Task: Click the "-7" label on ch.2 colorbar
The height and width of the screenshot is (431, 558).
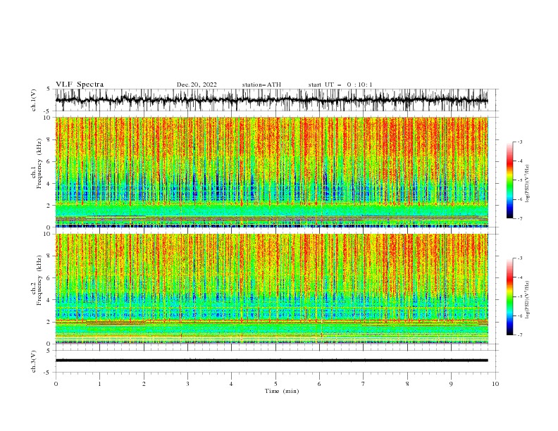Action: tap(519, 335)
